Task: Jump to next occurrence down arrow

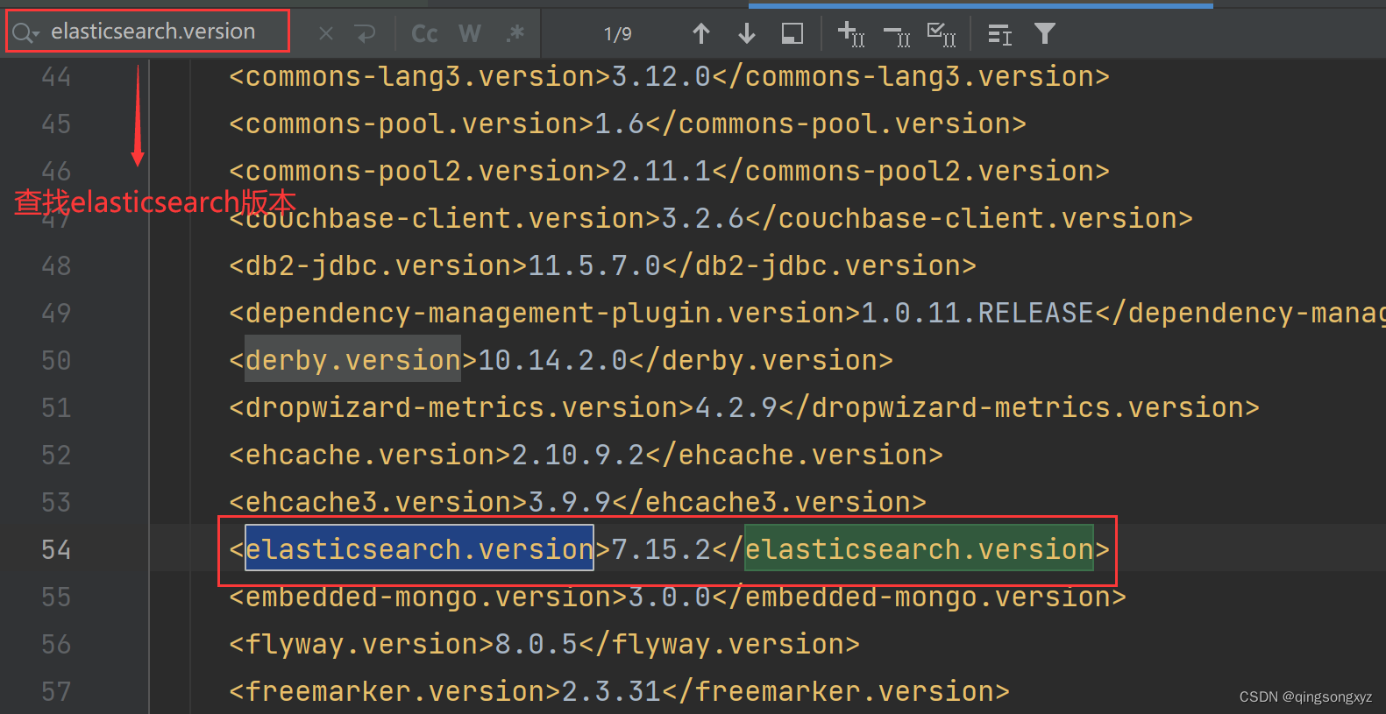Action: (x=747, y=33)
